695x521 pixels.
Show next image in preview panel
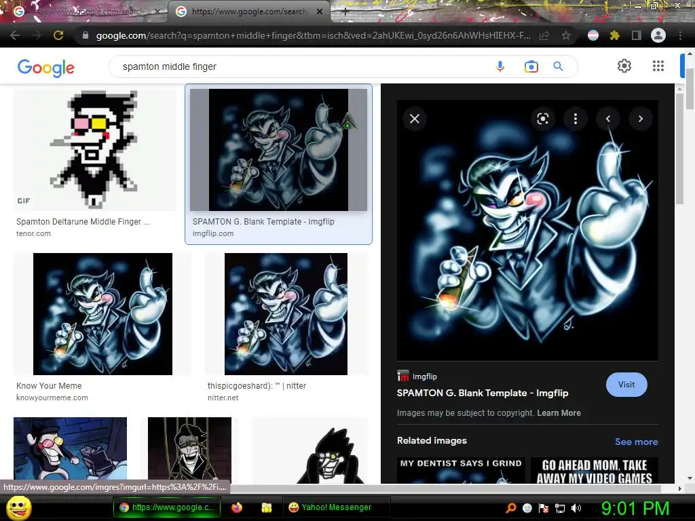point(641,119)
